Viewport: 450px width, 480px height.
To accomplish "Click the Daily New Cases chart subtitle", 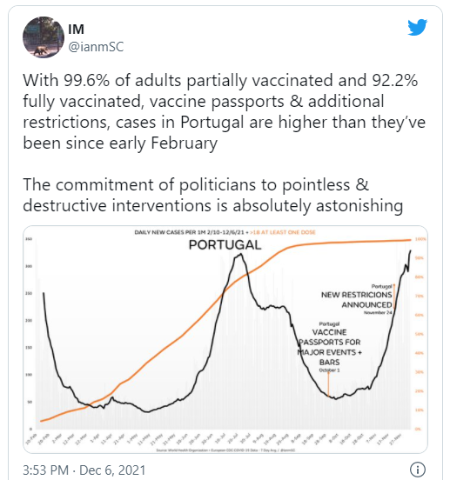I will click(x=225, y=232).
